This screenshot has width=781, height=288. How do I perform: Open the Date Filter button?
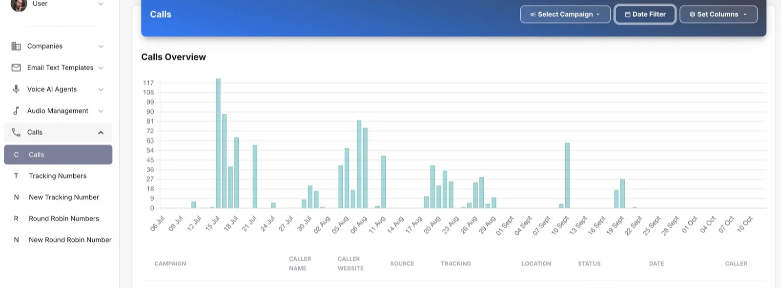click(645, 15)
